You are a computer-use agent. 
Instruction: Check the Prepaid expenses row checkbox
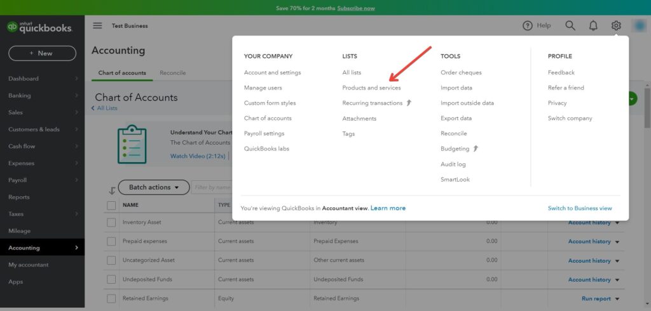(111, 241)
